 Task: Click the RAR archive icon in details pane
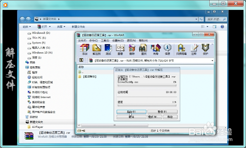(x=29, y=136)
